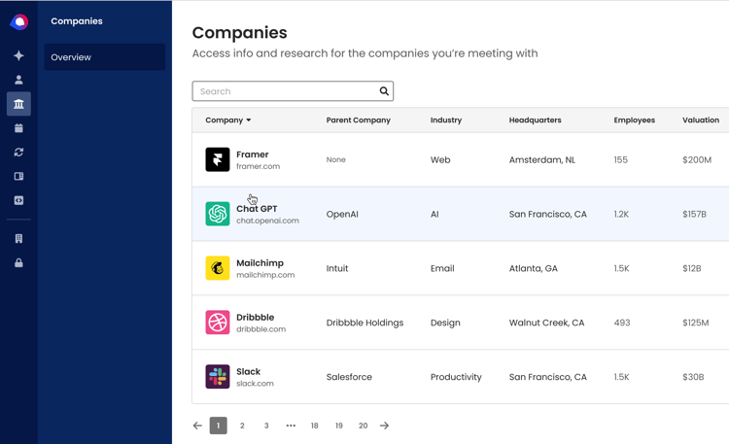729x444 pixels.
Task: Jump to page 20 of results
Action: (x=364, y=426)
